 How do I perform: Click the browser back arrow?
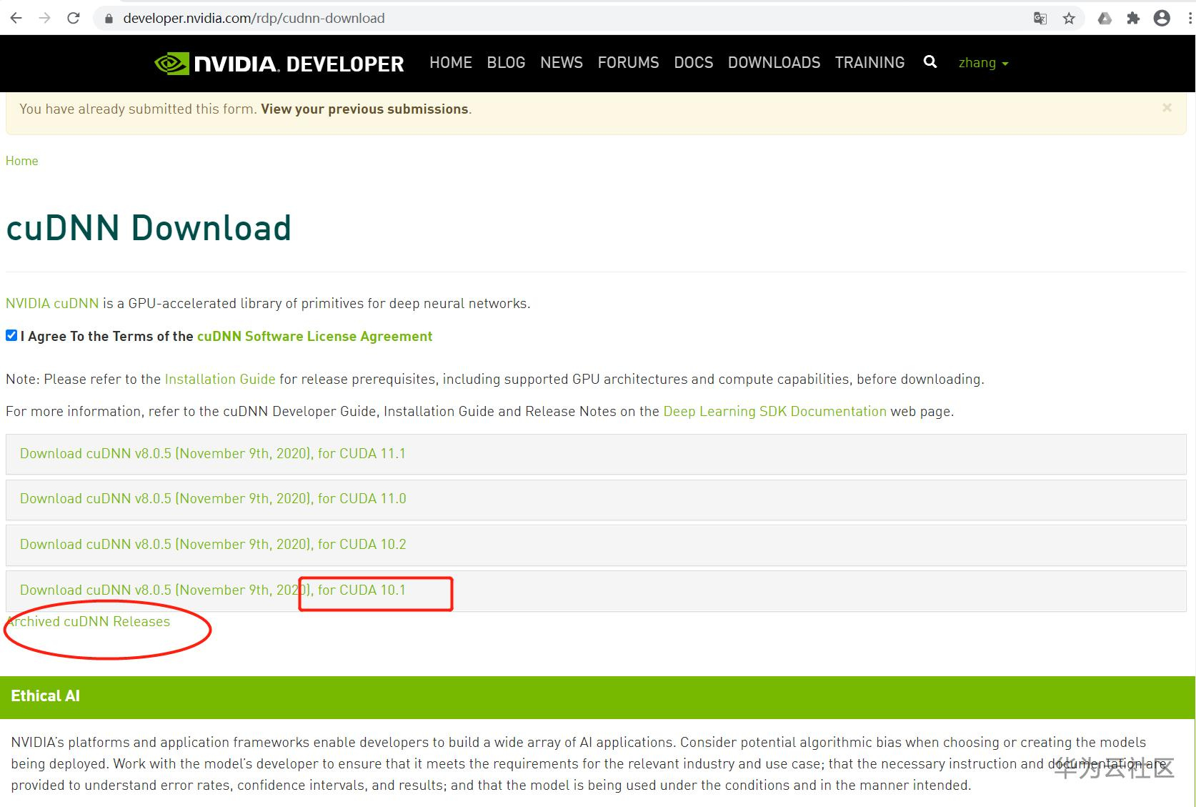click(16, 18)
